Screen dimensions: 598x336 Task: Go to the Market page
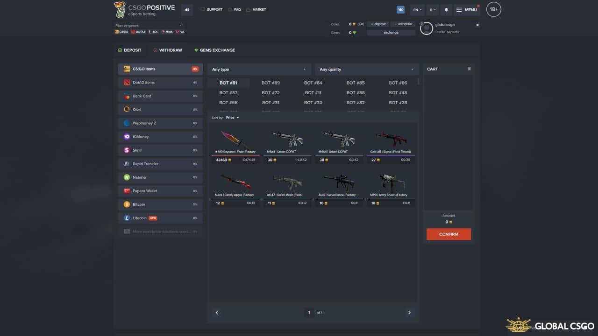[256, 9]
